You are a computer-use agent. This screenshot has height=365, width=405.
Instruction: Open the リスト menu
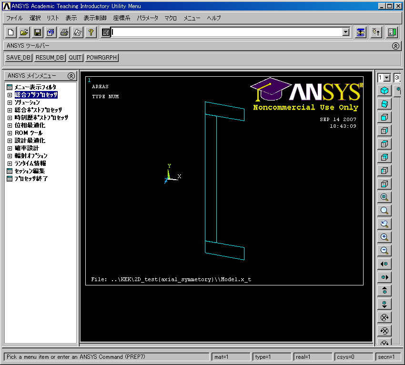point(53,18)
